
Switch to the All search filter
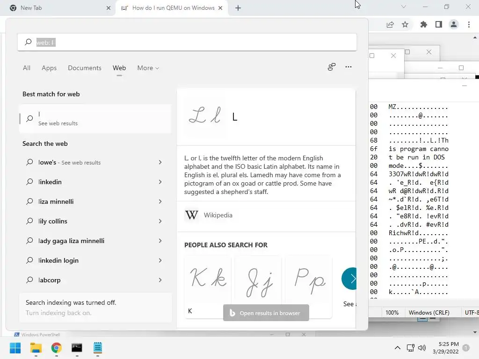(27, 68)
